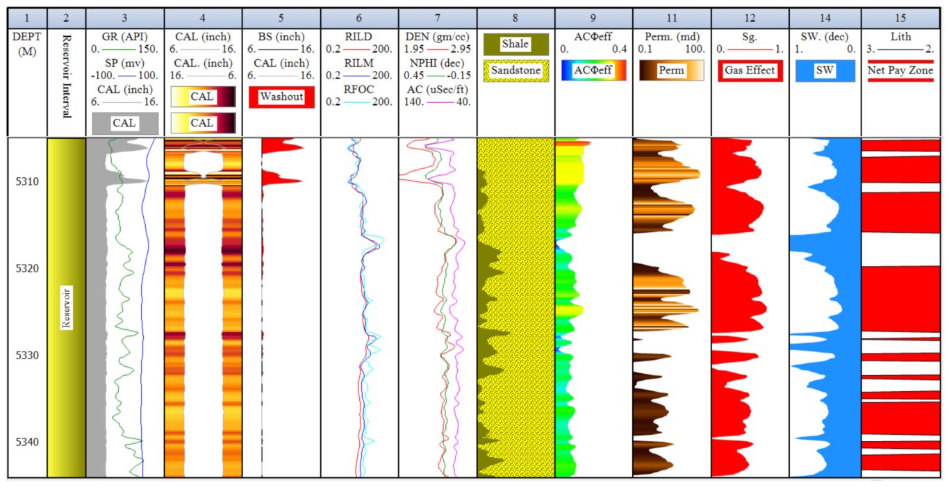
Task: Select the olive Shale legend box
Action: click(515, 44)
